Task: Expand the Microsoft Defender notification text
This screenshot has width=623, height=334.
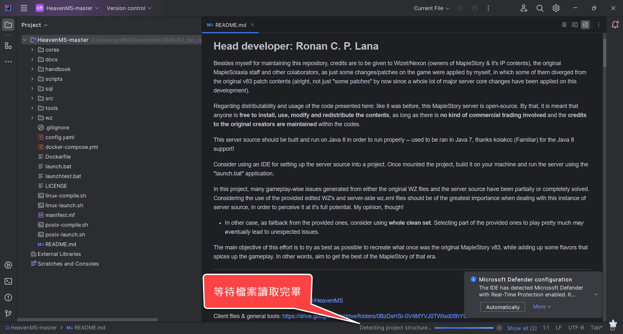Action: pos(596,294)
